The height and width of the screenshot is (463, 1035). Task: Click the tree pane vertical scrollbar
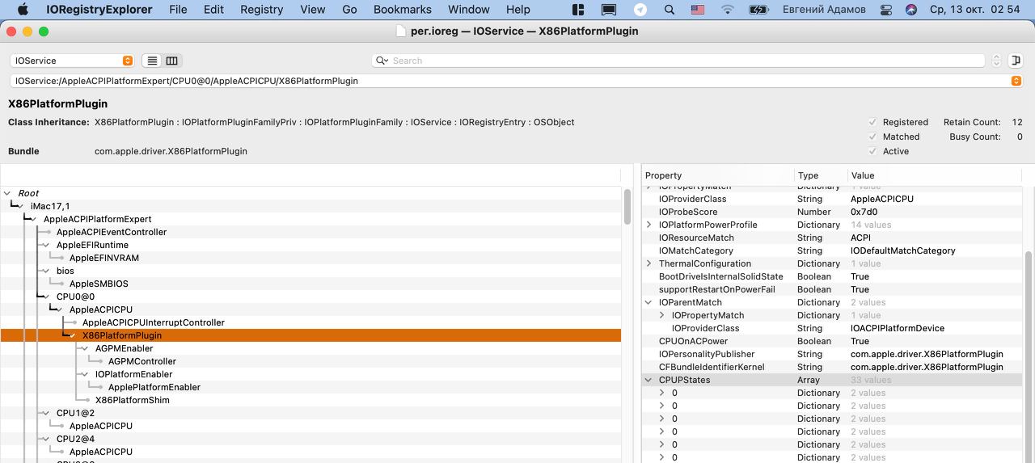point(627,208)
